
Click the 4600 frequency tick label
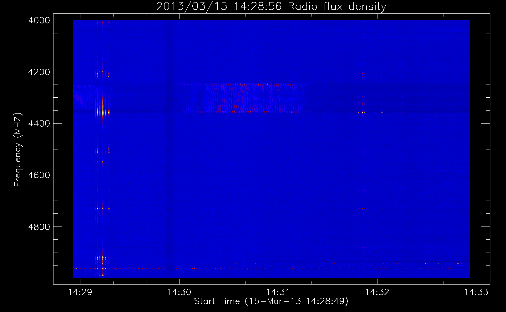pyautogui.click(x=39, y=175)
